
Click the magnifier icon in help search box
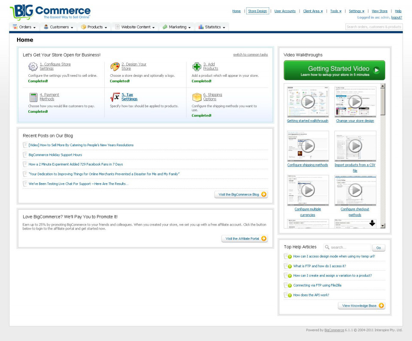tap(327, 247)
